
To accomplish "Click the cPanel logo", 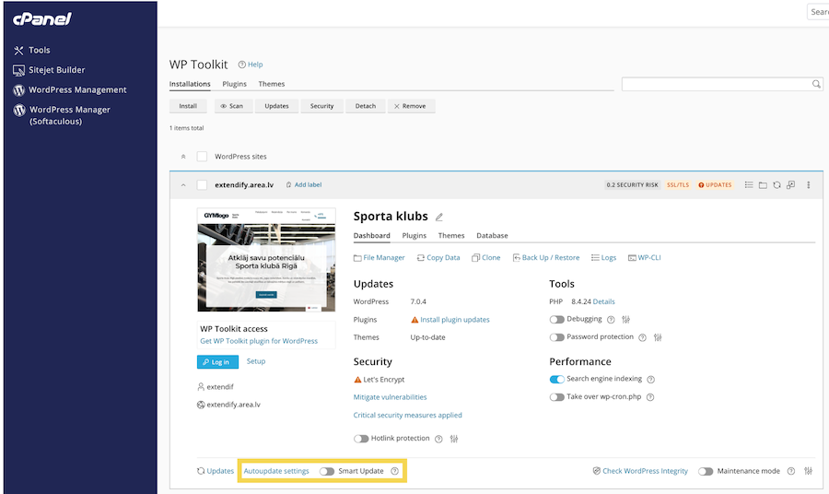I will coord(42,19).
